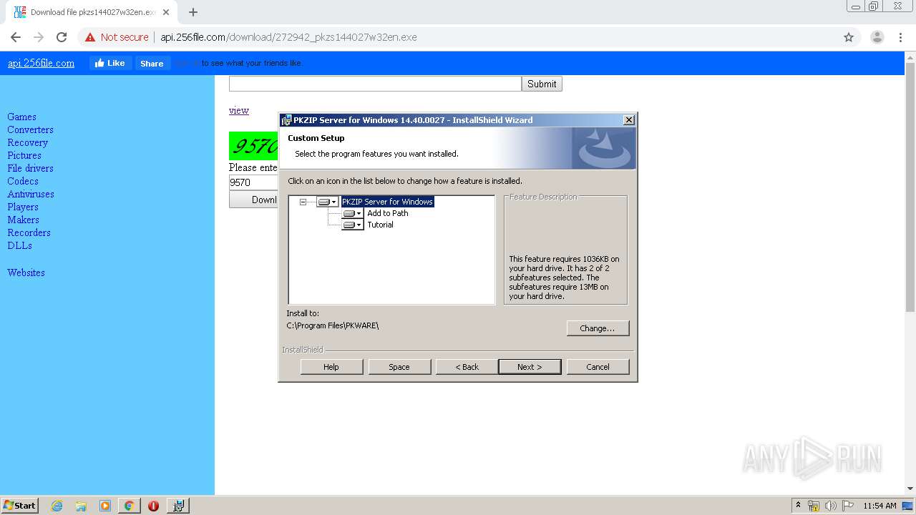Switch to Chrome taskbar icon
The width and height of the screenshot is (916, 515).
click(x=129, y=506)
